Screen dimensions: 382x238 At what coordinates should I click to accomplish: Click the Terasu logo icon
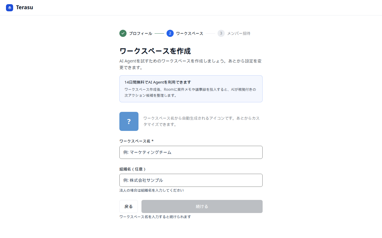pyautogui.click(x=10, y=8)
